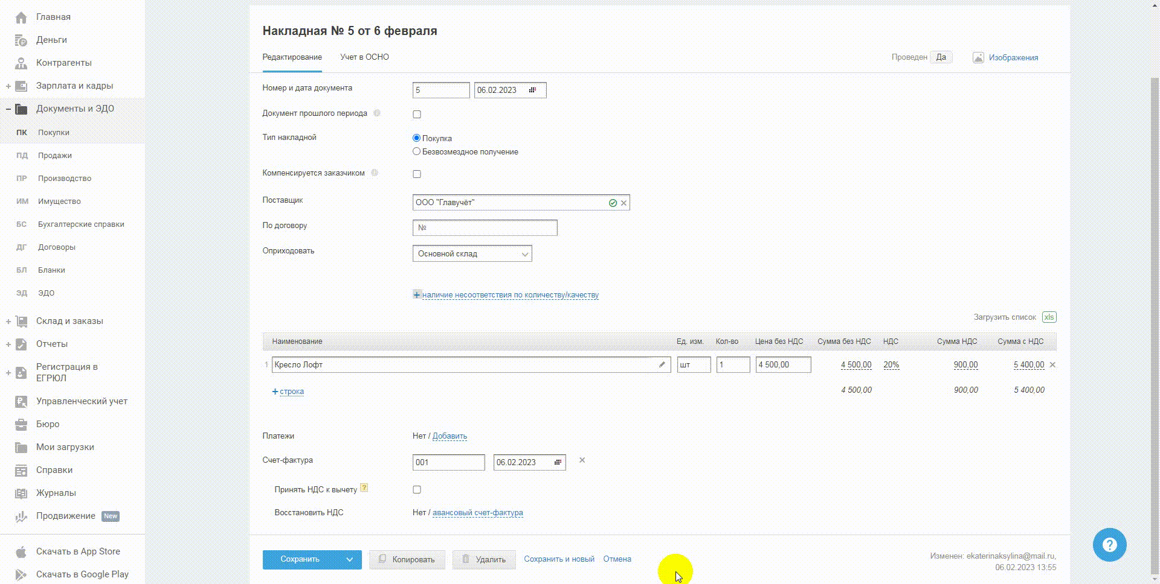Open Продажи in the sidebar
The image size is (1160, 584).
click(55, 156)
